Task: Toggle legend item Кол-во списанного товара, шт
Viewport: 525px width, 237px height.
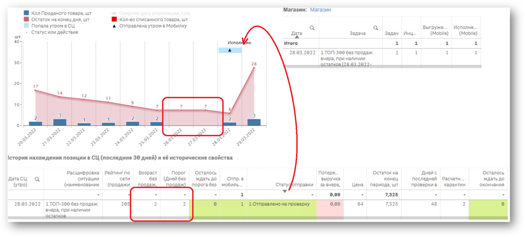Action: pyautogui.click(x=150, y=19)
